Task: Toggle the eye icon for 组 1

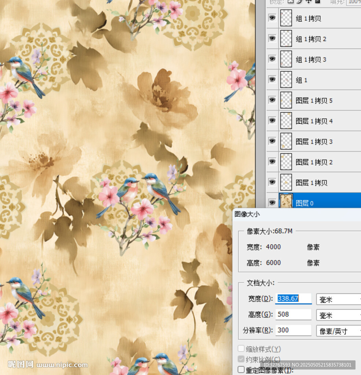Action: pyautogui.click(x=272, y=79)
